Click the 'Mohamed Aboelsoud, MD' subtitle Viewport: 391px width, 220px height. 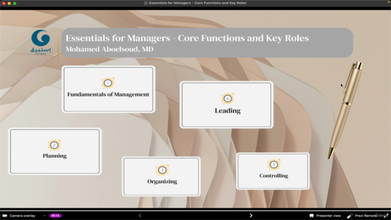coord(109,49)
